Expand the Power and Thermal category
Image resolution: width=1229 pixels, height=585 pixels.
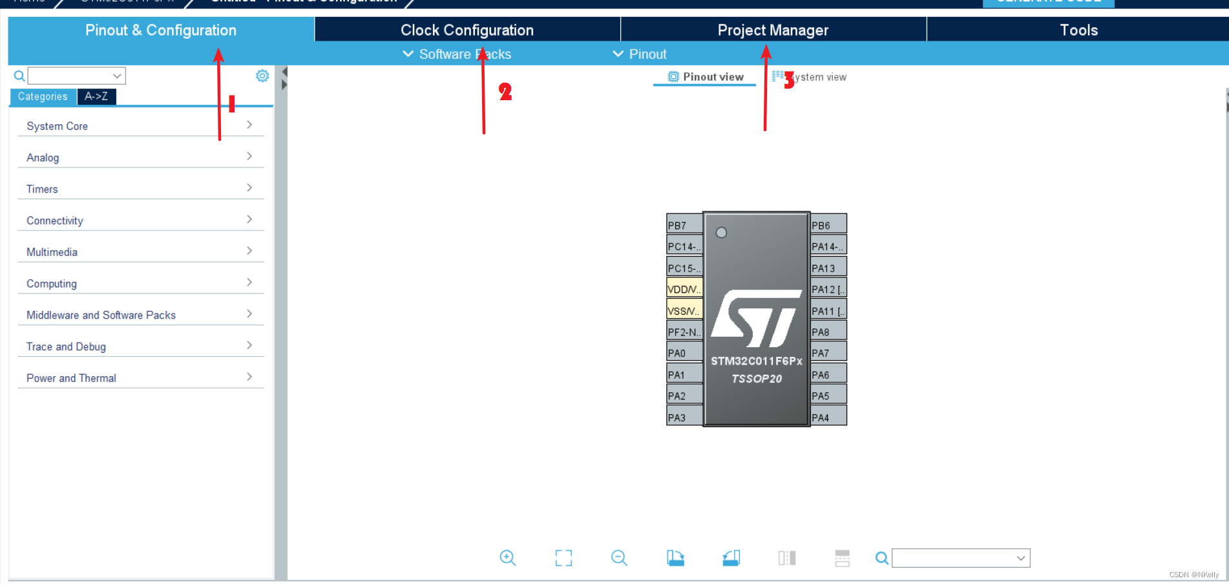(141, 378)
